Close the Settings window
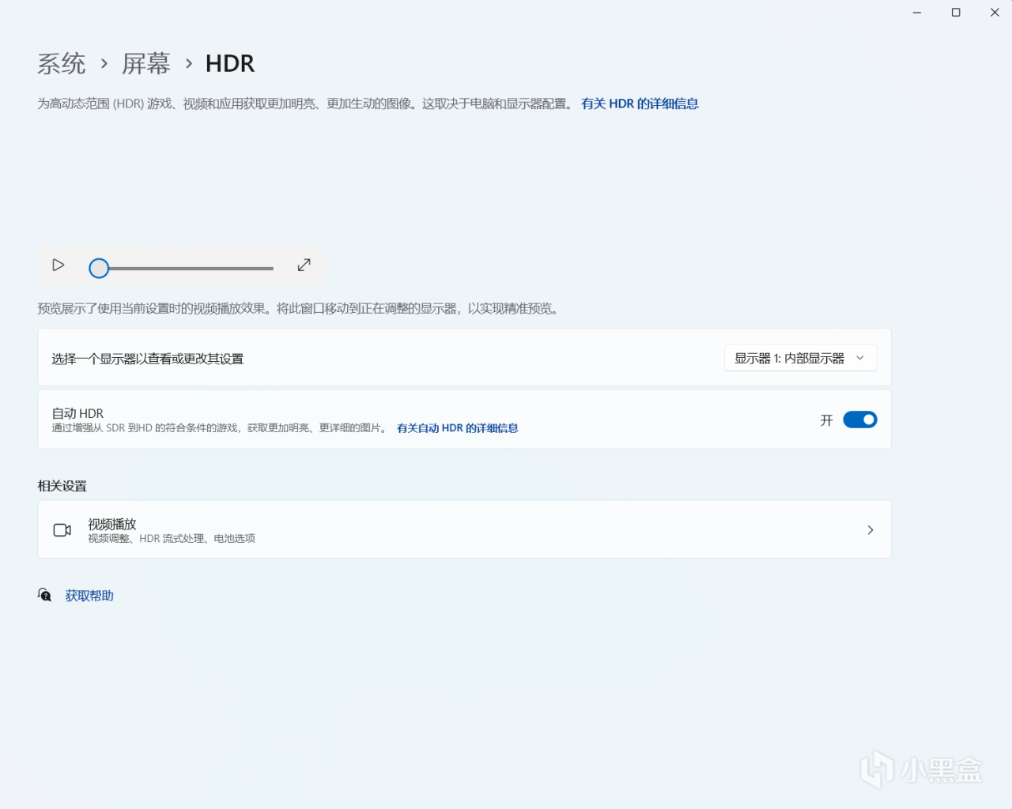Viewport: 1012px width, 809px height. click(x=995, y=13)
